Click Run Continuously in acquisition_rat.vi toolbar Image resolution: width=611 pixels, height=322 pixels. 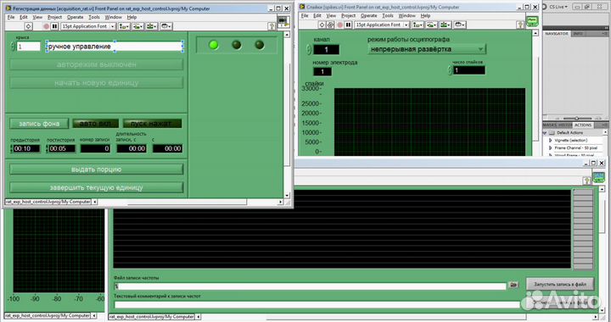[29, 26]
